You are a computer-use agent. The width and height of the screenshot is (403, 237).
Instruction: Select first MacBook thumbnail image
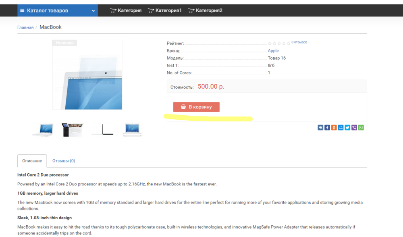coord(43,129)
